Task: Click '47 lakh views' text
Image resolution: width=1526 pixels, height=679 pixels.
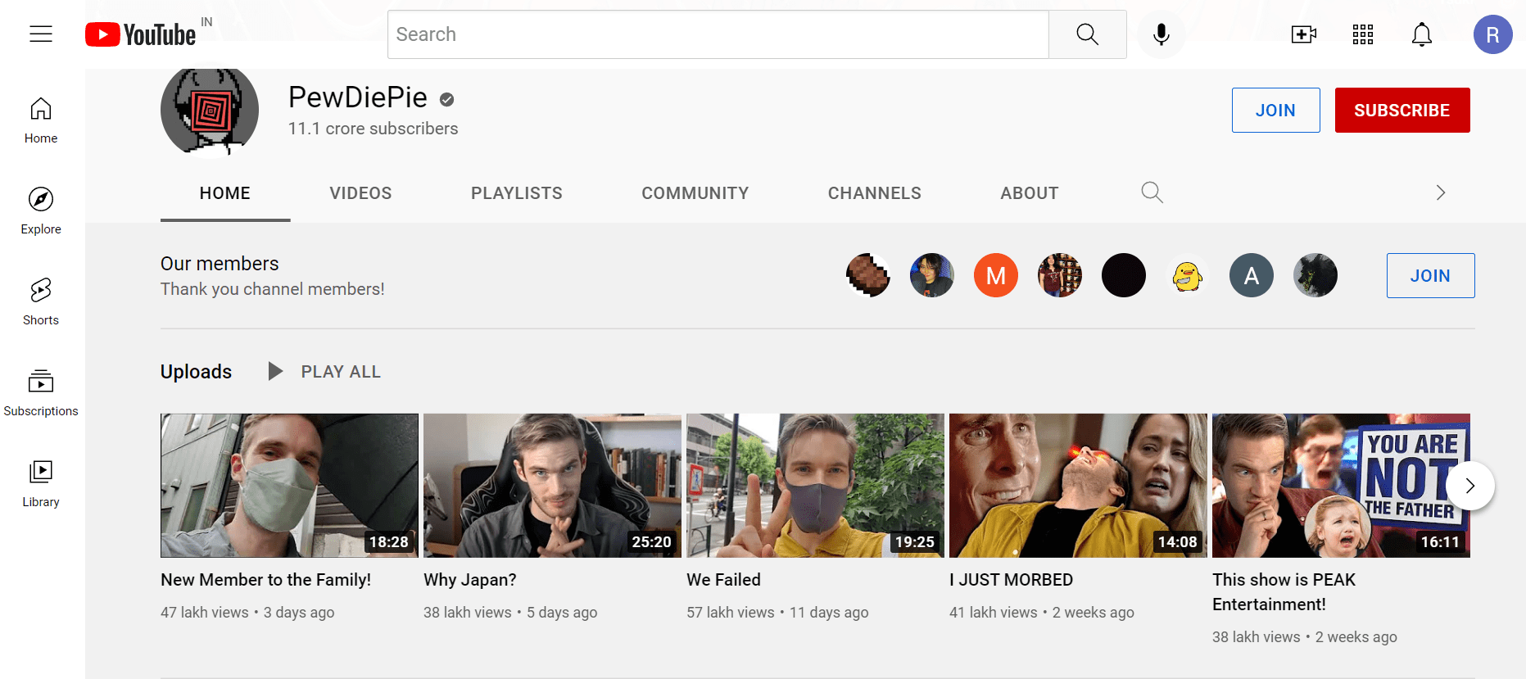Action: [x=205, y=613]
